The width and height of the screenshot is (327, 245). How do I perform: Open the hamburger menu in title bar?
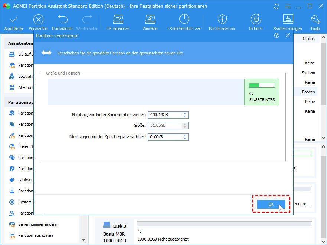288,6
